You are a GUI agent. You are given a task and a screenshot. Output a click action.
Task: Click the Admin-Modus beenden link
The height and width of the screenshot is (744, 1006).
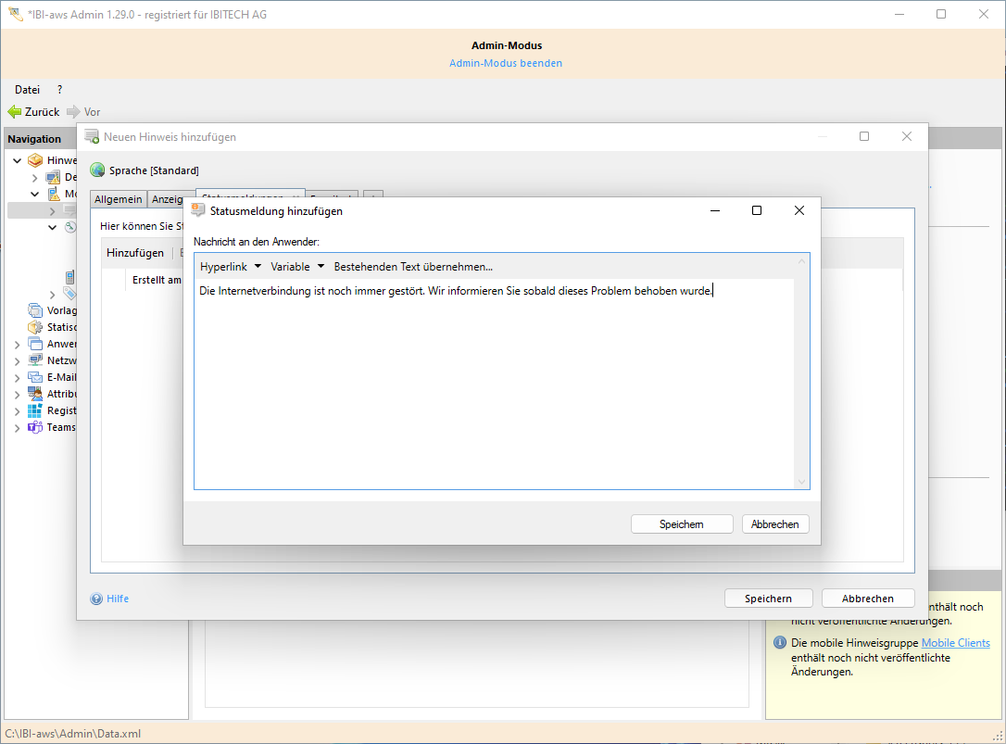click(x=506, y=63)
